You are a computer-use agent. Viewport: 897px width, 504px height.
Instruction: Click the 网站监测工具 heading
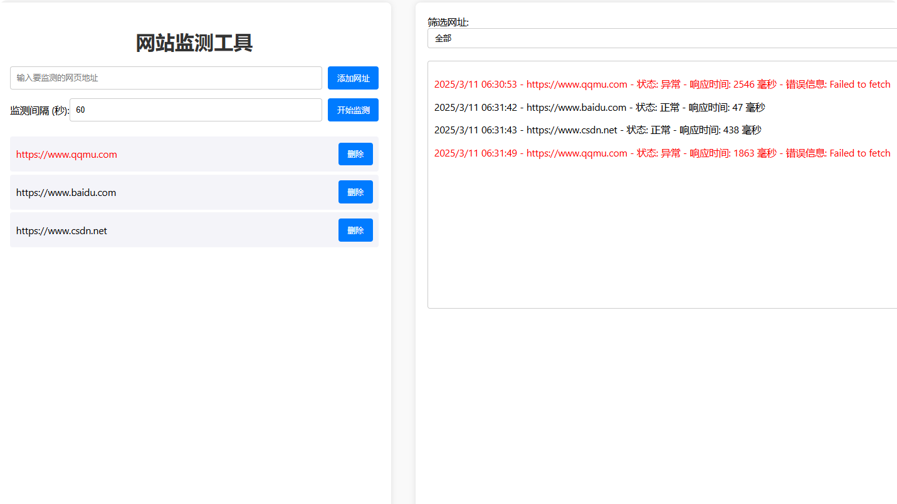coord(194,43)
